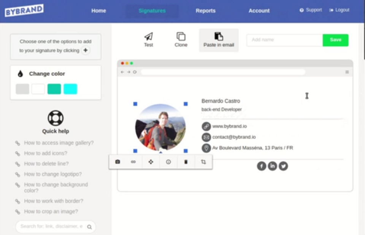Click the Quick help lifebuoy icon
Screen dimensions: 365x235
(56, 118)
